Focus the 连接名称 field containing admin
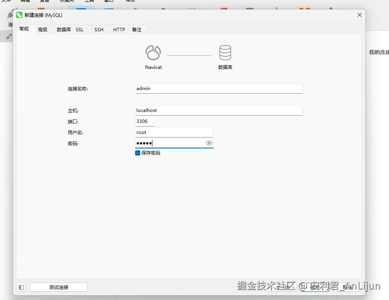Image resolution: width=389 pixels, height=300 pixels. tap(219, 89)
